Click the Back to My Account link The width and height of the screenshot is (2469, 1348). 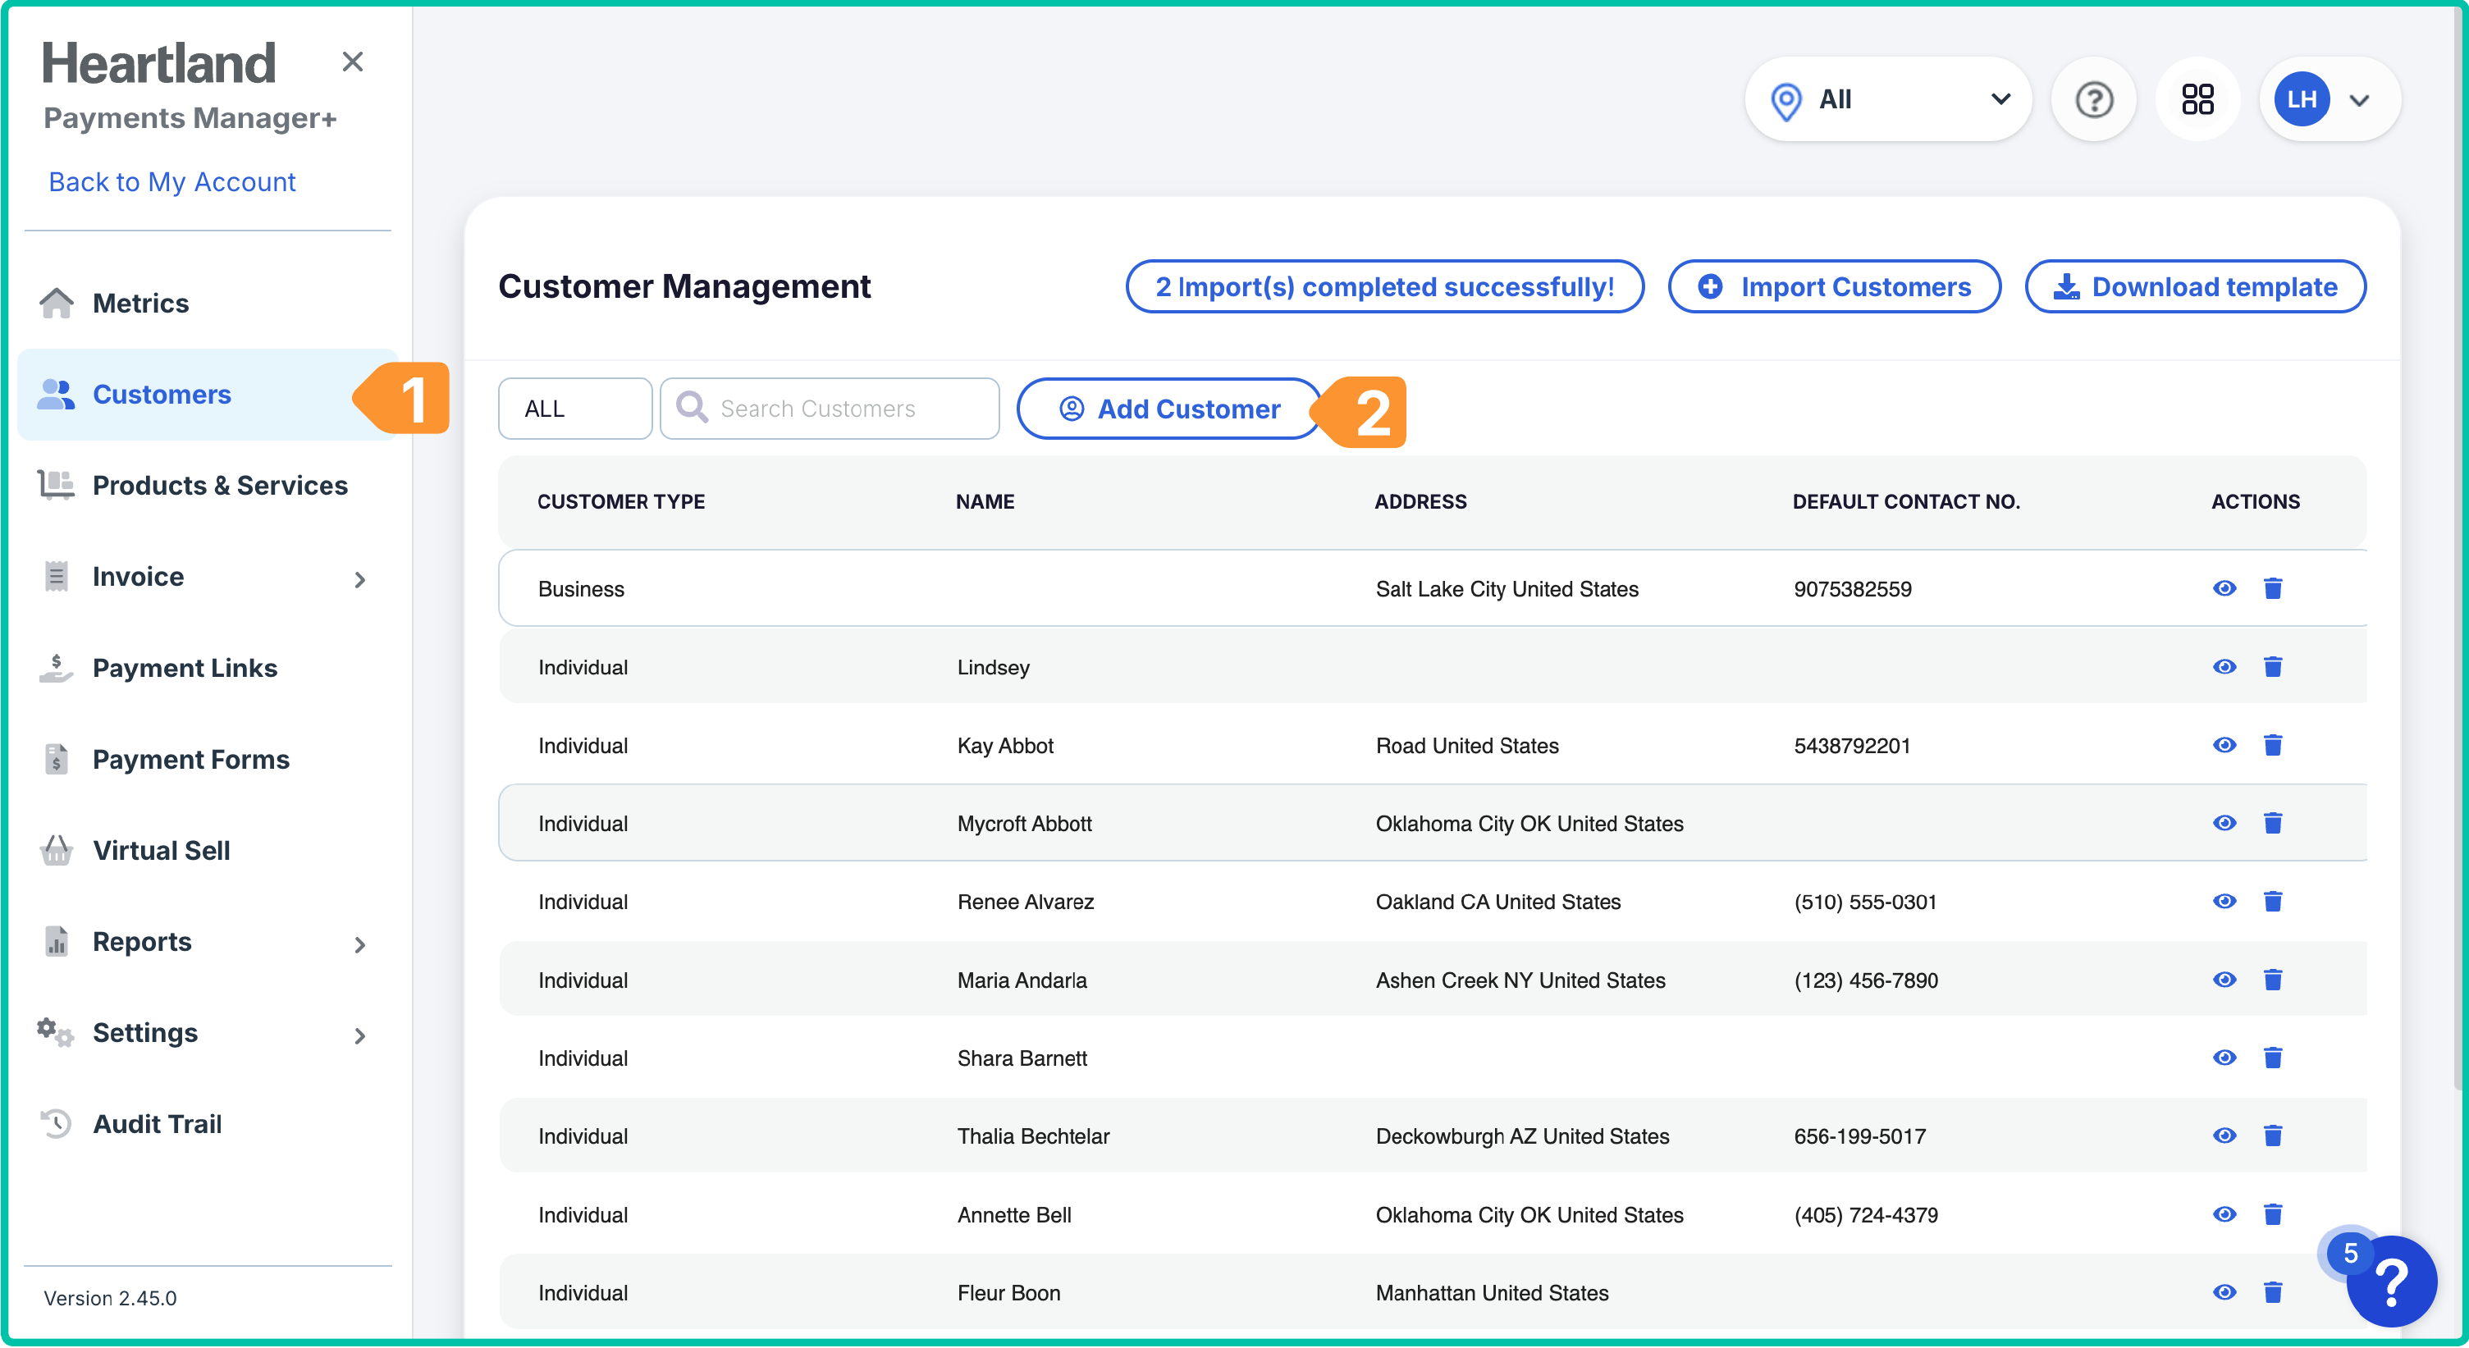click(x=172, y=182)
